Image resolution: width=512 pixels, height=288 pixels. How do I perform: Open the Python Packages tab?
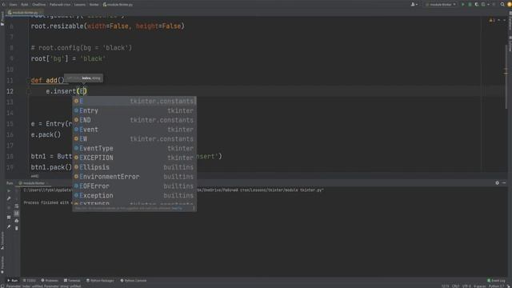click(100, 281)
